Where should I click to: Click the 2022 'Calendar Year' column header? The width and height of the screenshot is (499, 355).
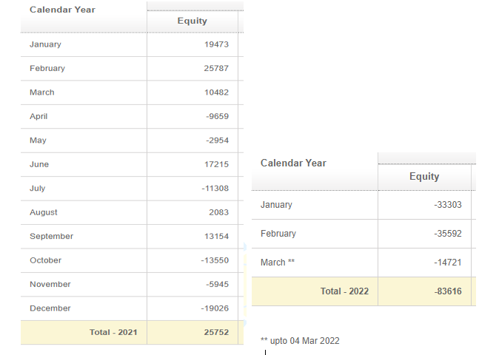293,163
